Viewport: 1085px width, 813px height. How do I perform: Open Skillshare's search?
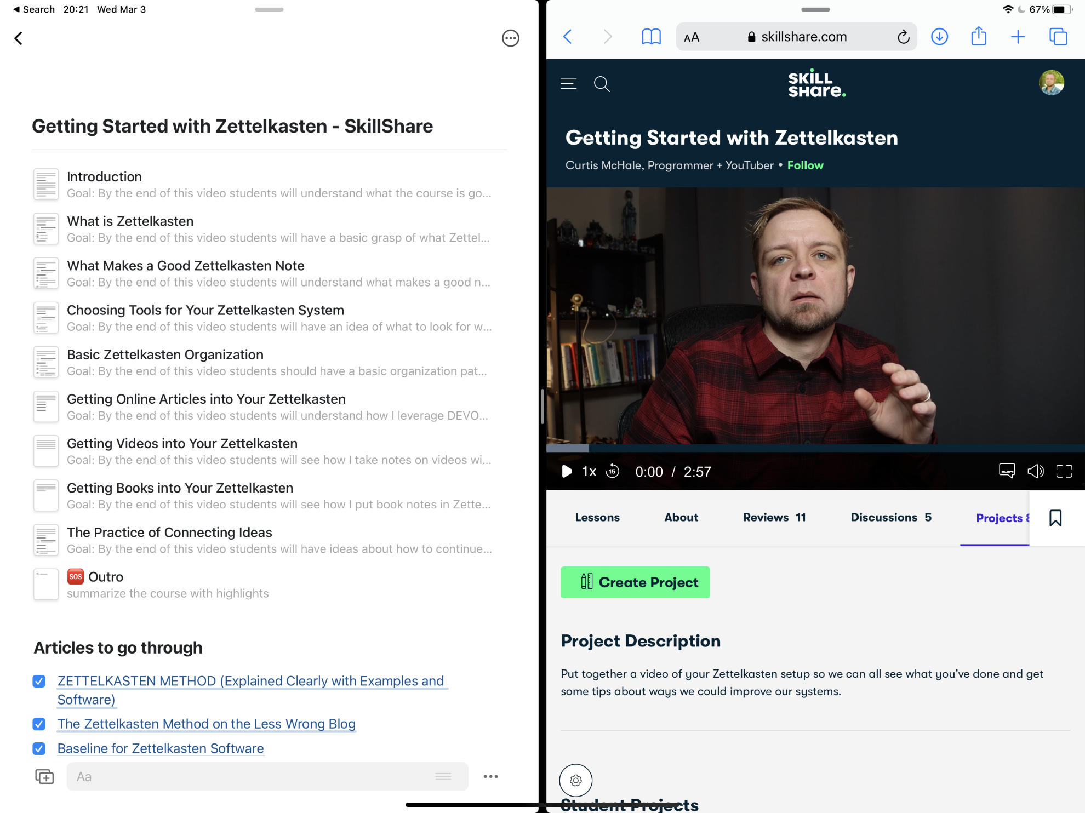coord(602,84)
